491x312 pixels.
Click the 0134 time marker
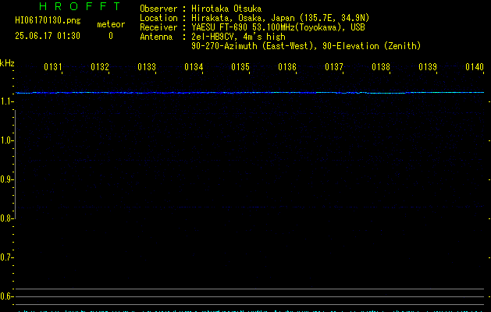[x=194, y=67]
